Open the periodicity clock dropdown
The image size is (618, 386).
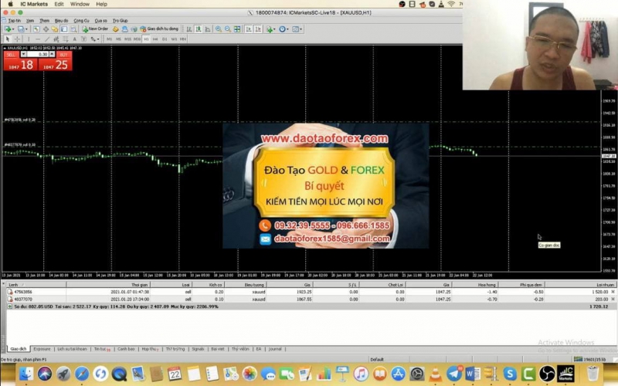pyautogui.click(x=284, y=29)
